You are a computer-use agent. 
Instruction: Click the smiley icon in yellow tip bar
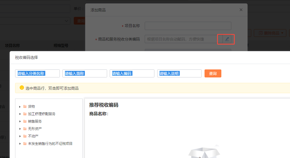pos(22,87)
